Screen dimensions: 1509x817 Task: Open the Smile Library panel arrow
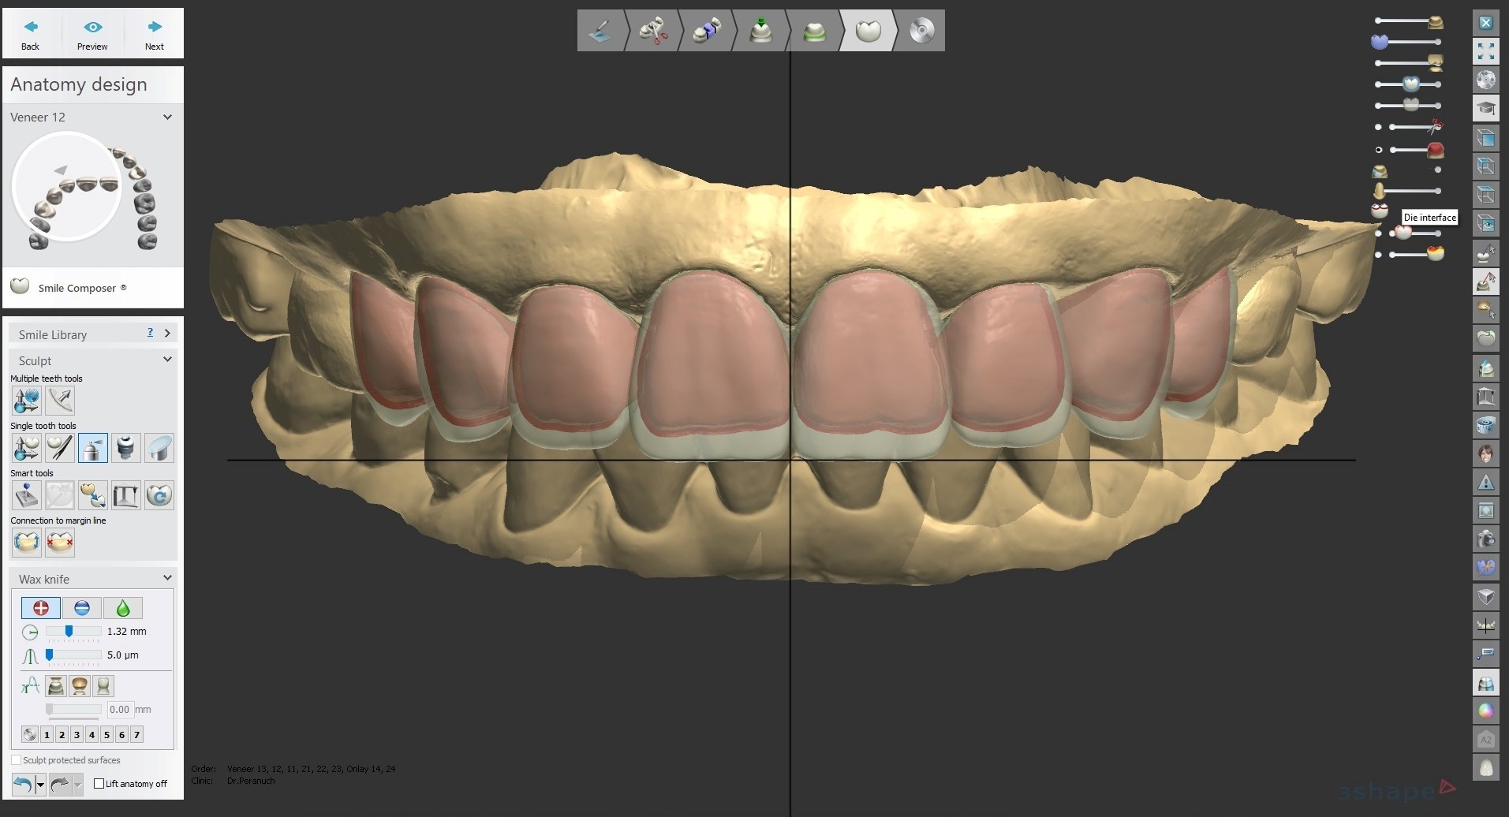(x=168, y=334)
